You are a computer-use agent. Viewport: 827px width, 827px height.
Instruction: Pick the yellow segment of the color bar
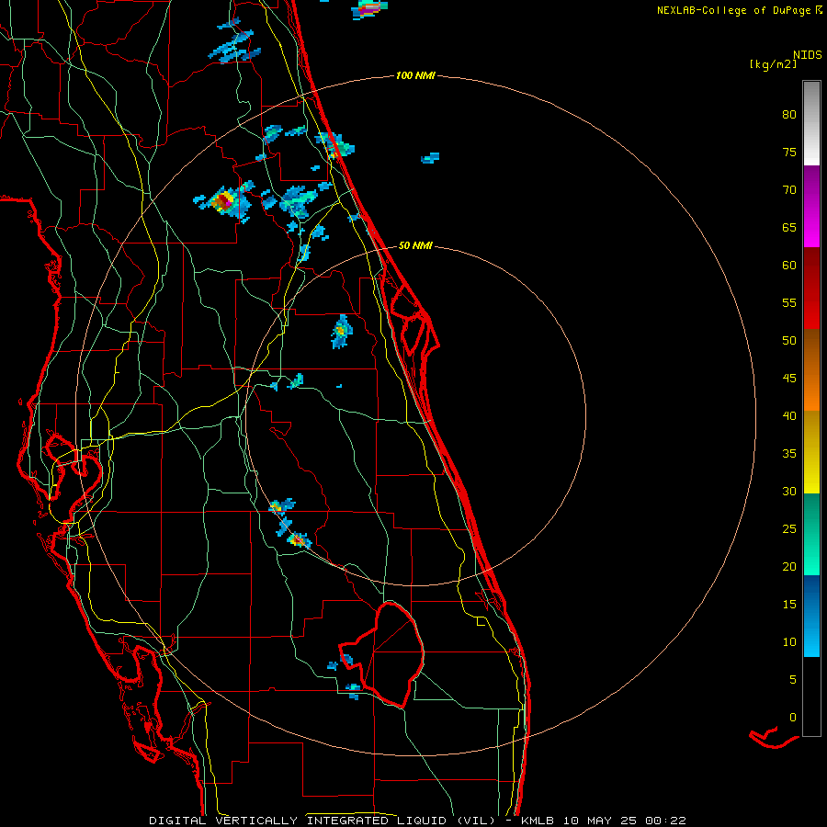(x=811, y=452)
